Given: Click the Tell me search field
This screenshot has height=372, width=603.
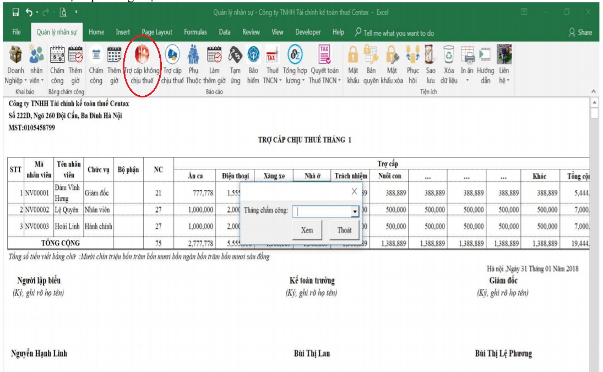Looking at the screenshot, I should (x=398, y=33).
